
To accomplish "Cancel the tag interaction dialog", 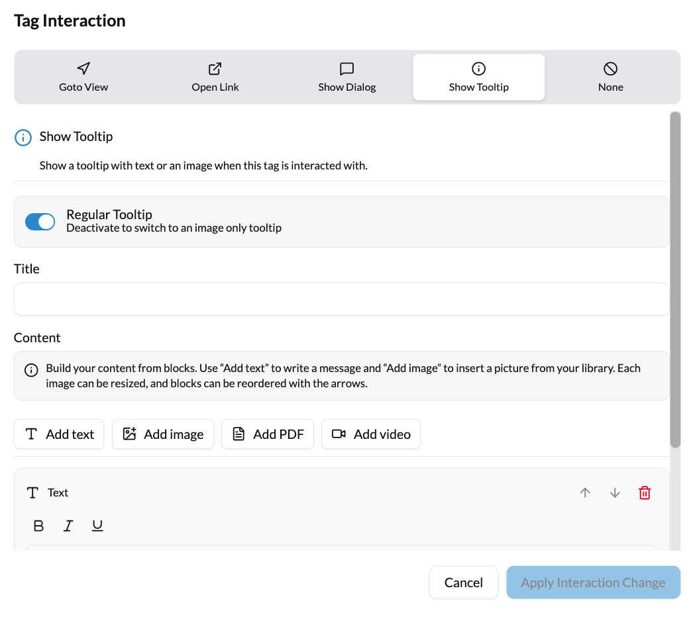I will [463, 583].
